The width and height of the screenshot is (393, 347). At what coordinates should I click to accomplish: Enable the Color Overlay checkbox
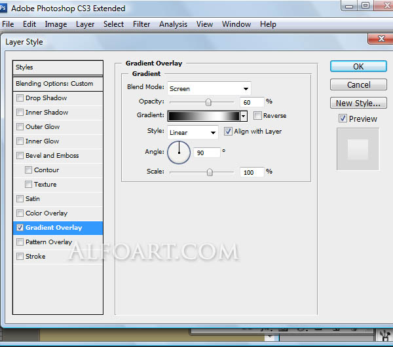tap(20, 213)
